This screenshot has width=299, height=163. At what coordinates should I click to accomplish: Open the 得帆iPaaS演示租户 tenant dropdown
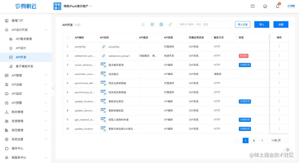click(80, 6)
